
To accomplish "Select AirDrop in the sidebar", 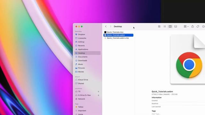I will 87,42.
